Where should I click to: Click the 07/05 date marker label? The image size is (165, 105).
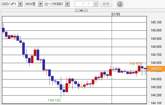click(116, 14)
